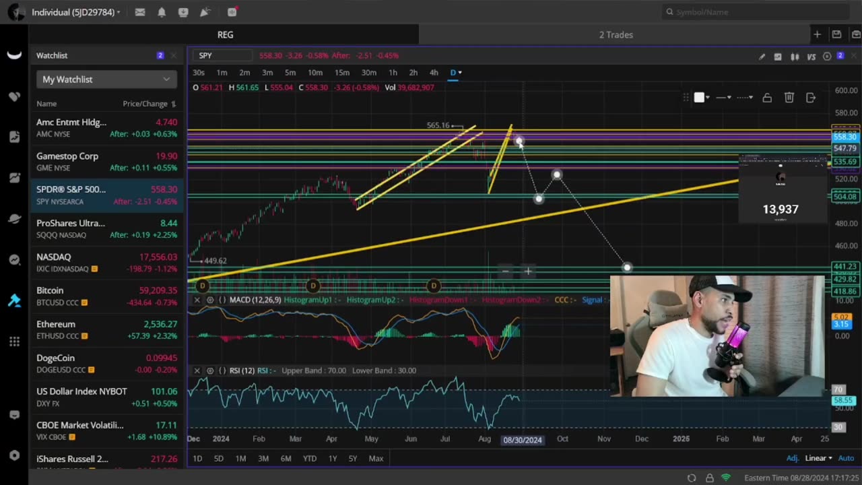The height and width of the screenshot is (485, 862).
Task: Click the VS compare icon
Action: click(x=811, y=57)
